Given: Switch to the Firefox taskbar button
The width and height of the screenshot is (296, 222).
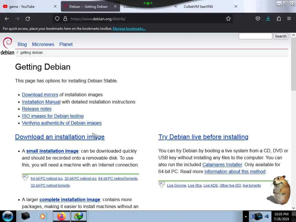Looking at the screenshot, I should 61,216.
